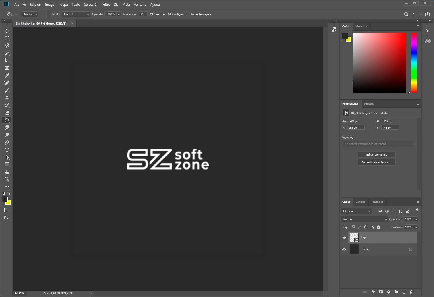
Task: Expand the options bar Opacidad slider arrow
Action: [x=119, y=14]
